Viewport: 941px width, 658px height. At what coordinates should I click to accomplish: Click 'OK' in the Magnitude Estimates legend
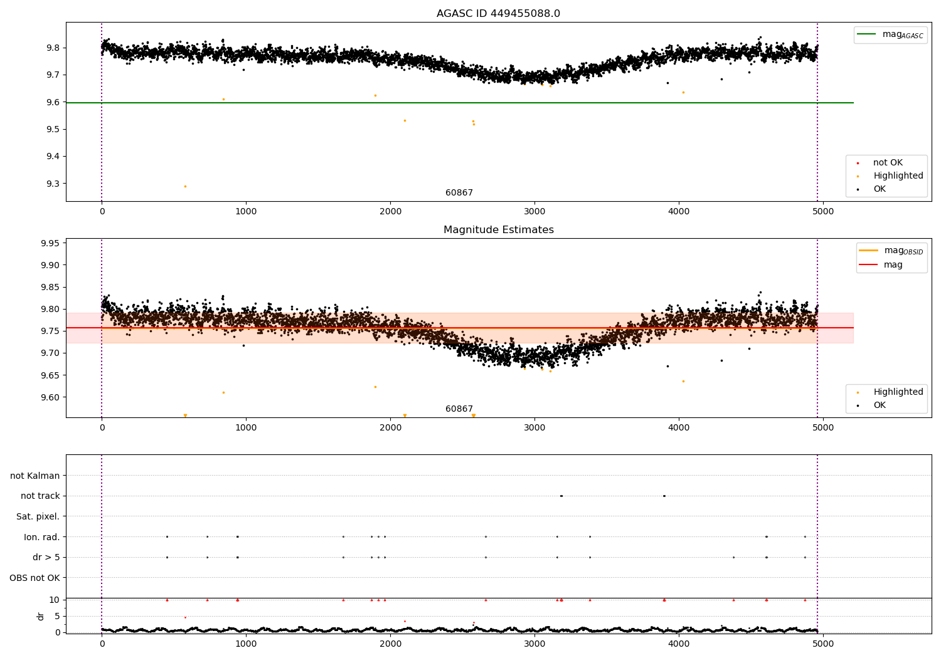879,405
